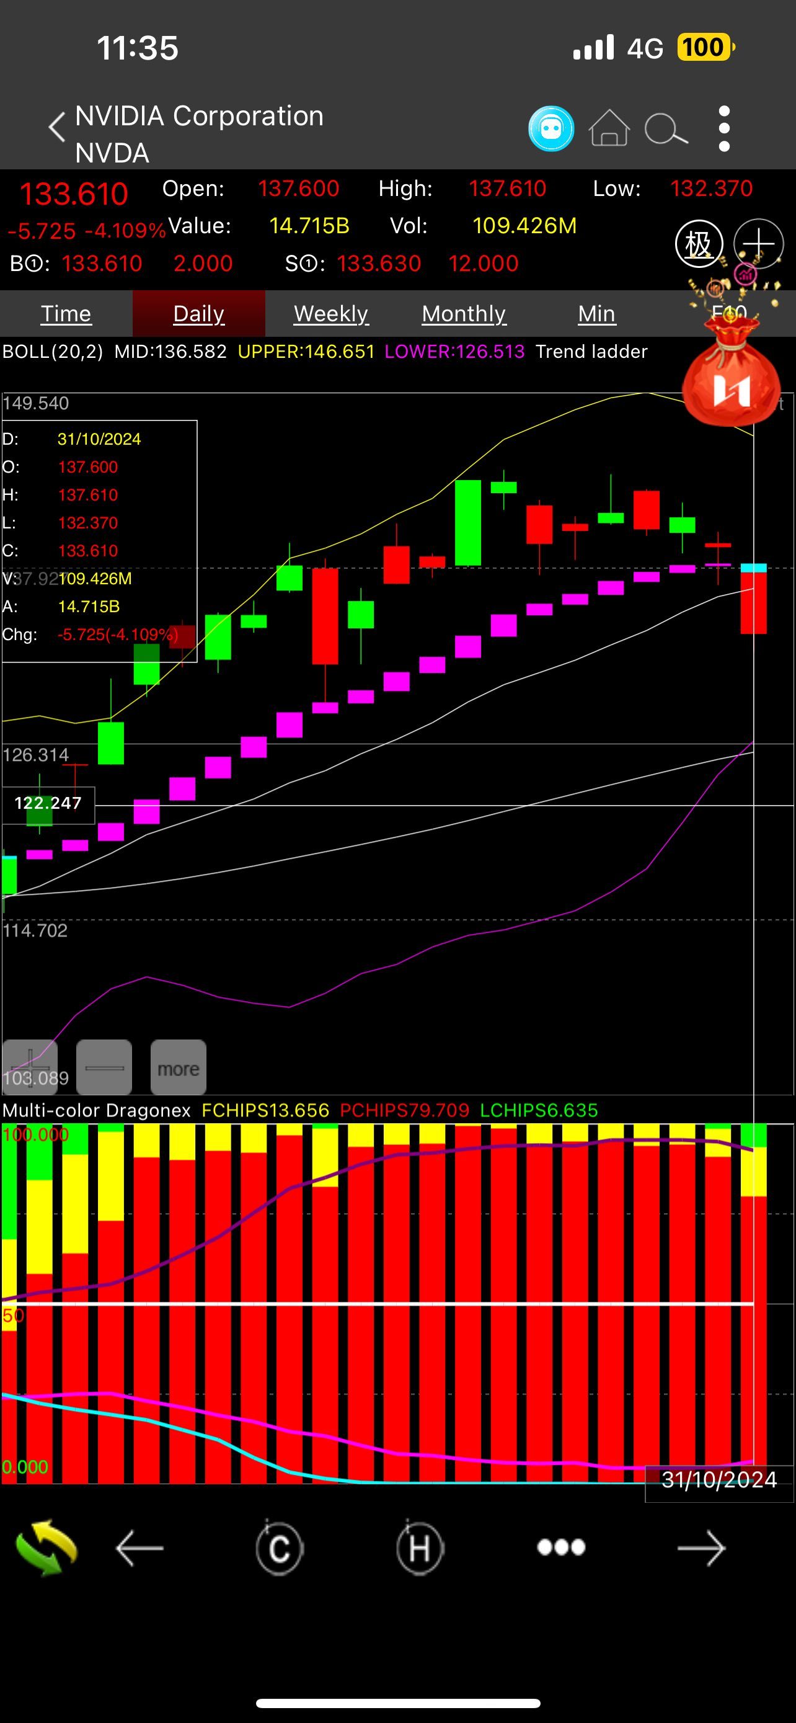Tap the PCHIPS79.709 value

pyautogui.click(x=404, y=1110)
